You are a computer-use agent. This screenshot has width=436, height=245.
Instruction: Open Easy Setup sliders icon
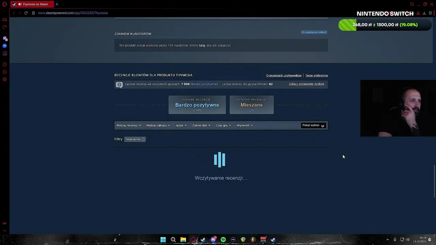[x=430, y=13]
